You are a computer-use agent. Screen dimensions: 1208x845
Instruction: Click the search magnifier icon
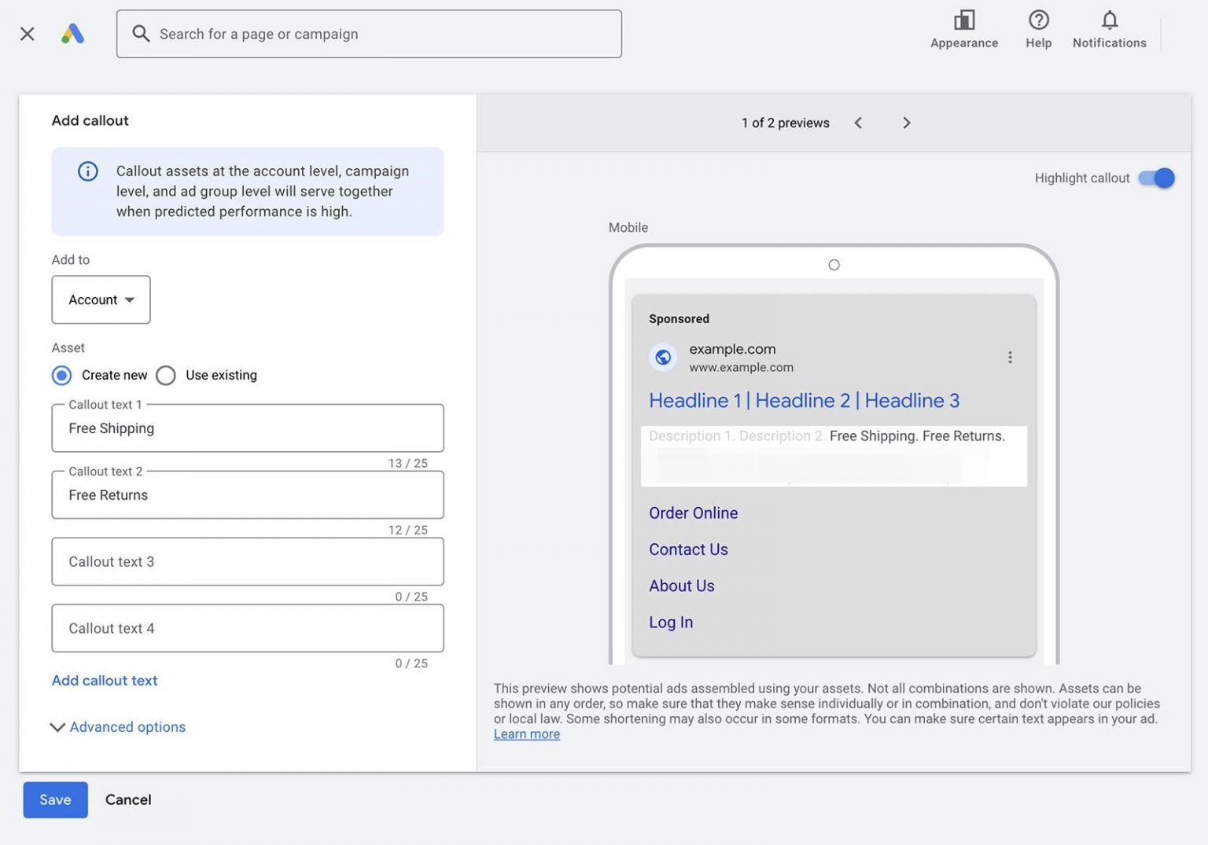141,34
